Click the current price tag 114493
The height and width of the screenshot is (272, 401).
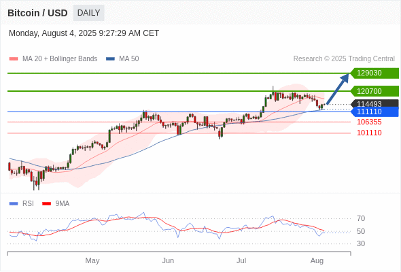pos(374,103)
